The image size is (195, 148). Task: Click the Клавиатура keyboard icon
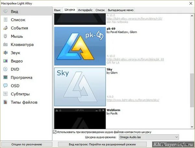[x=5, y=44]
